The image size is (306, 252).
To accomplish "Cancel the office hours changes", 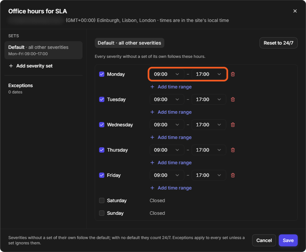I will tap(264, 240).
